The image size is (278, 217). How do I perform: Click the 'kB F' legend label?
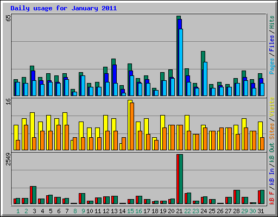[x=272, y=197]
